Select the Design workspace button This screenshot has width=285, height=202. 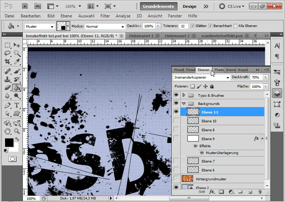[x=190, y=6]
